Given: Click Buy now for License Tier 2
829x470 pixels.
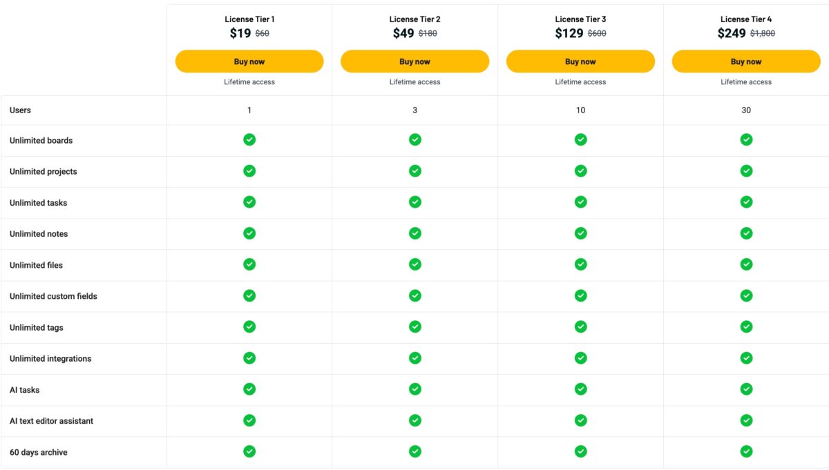Looking at the screenshot, I should [x=414, y=61].
